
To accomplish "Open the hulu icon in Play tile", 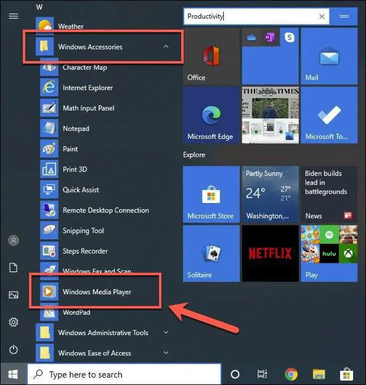I will click(329, 254).
